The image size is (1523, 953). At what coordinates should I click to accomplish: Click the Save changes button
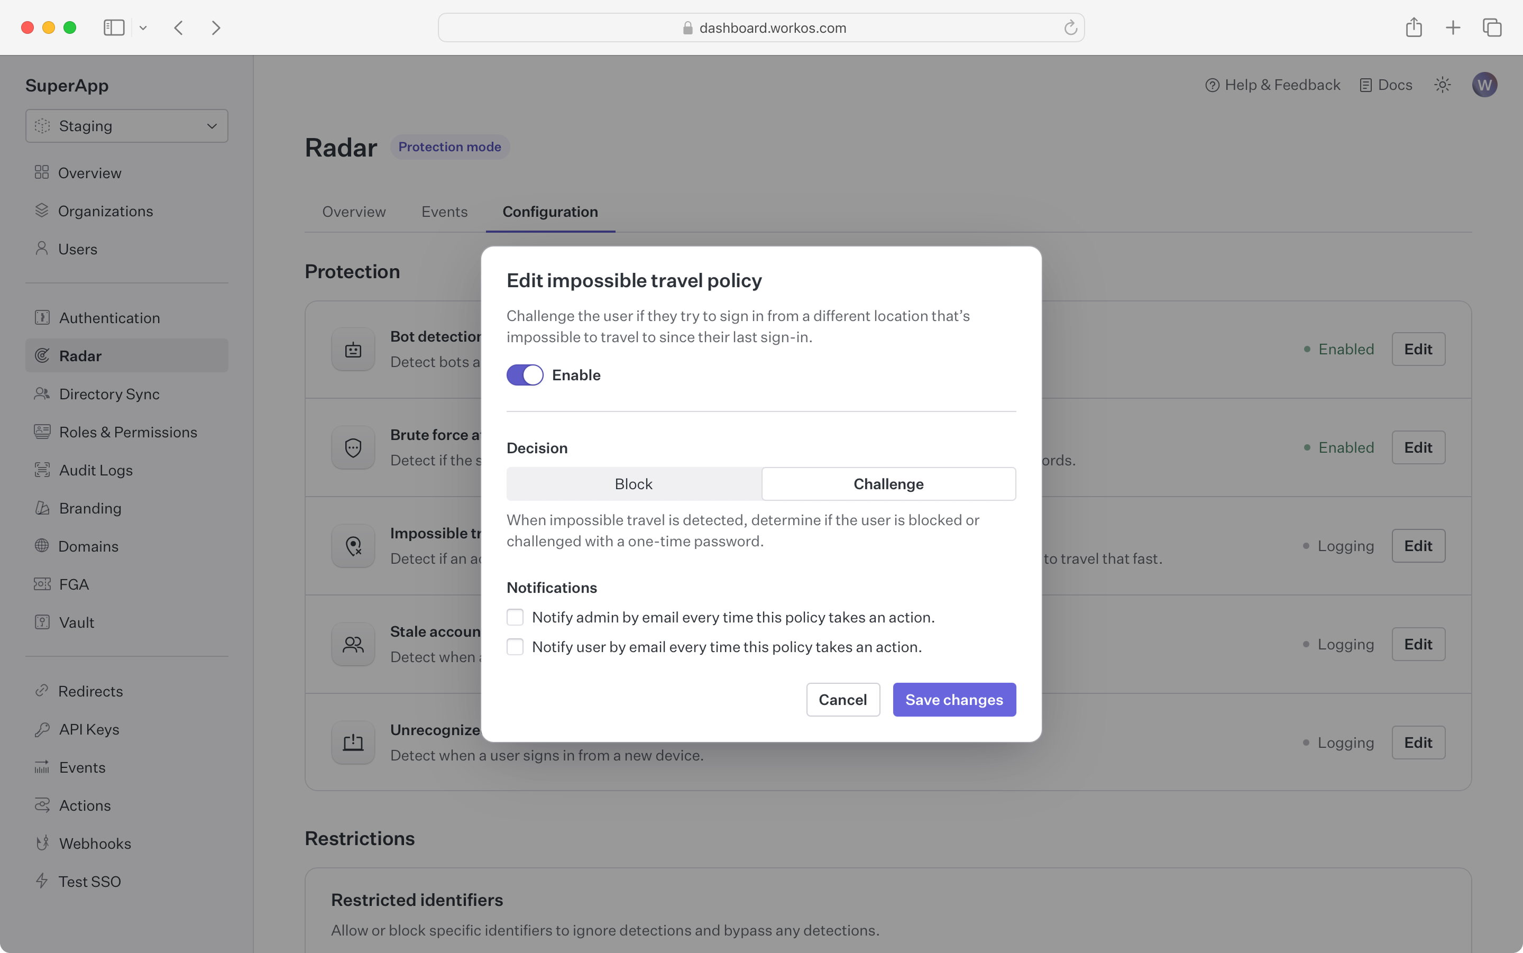click(x=953, y=700)
